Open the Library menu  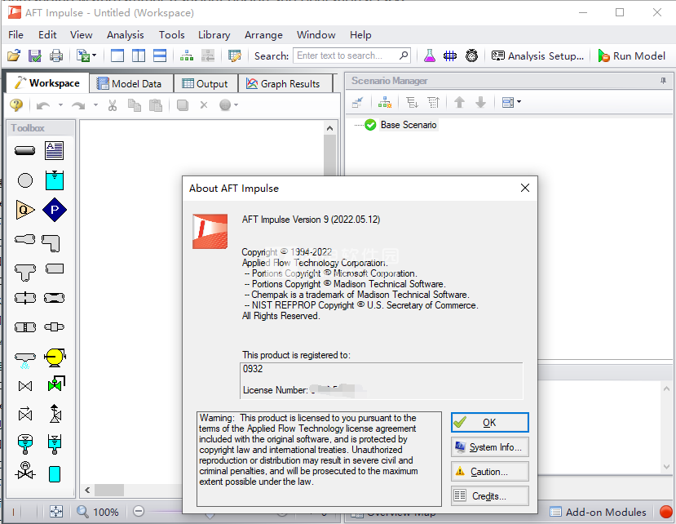point(214,35)
